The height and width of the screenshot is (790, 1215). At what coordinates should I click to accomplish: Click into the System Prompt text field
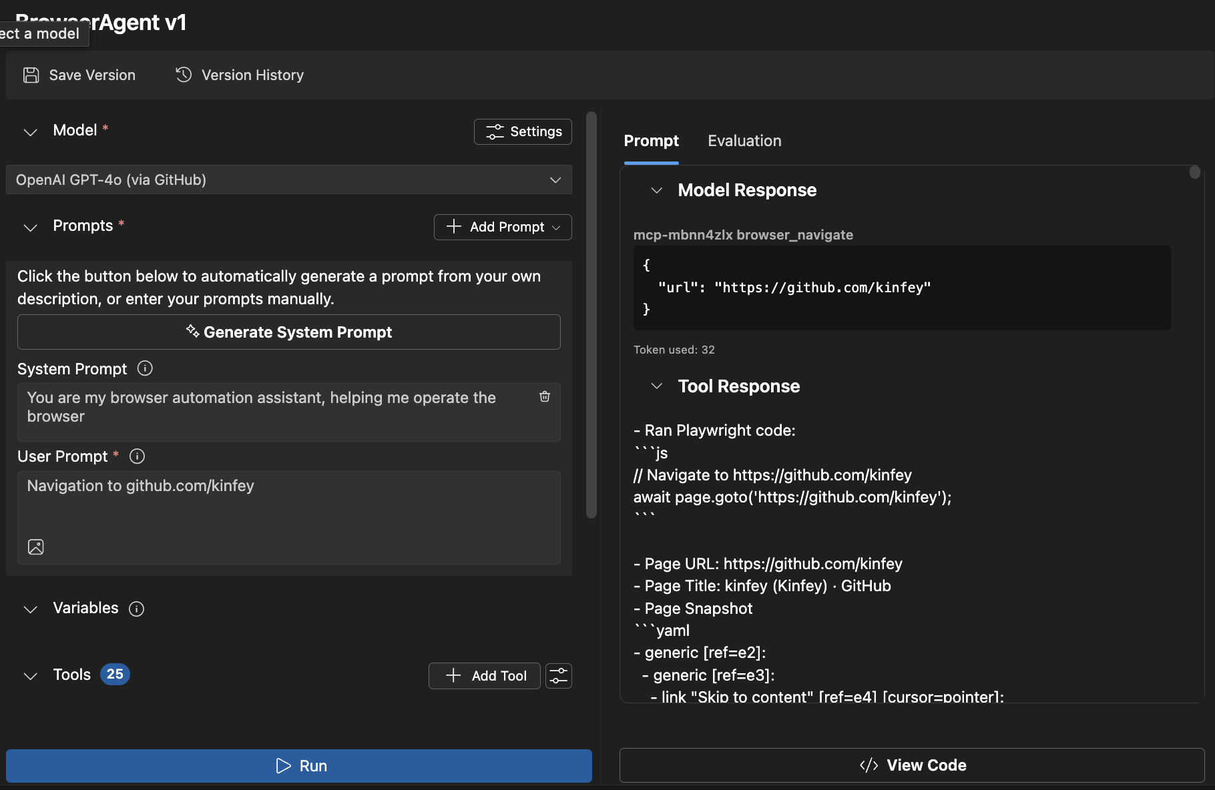[x=289, y=412]
